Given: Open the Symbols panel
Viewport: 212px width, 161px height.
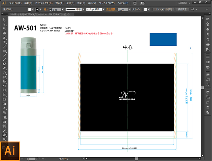Looking at the screenshot, I should coord(208,29).
